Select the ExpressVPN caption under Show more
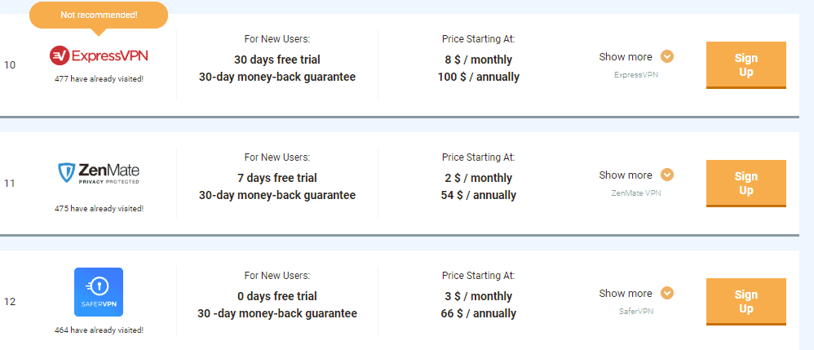The image size is (814, 350). point(636,75)
